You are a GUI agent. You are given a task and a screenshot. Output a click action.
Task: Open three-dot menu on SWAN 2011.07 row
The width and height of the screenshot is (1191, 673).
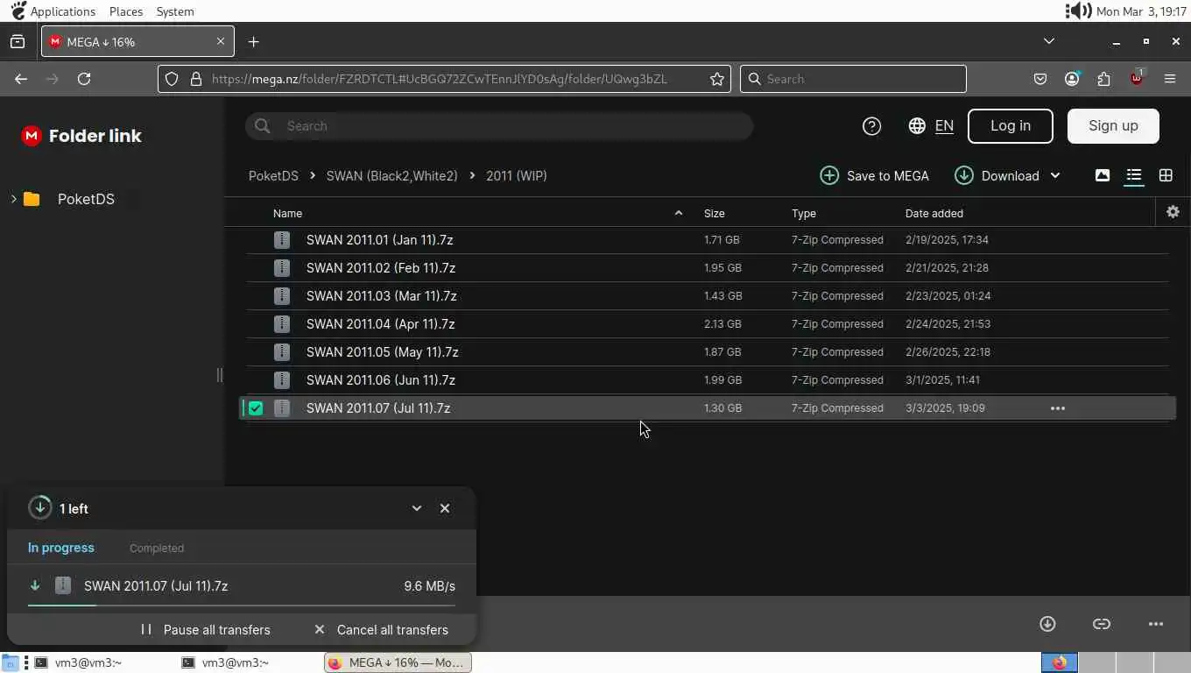click(1058, 408)
